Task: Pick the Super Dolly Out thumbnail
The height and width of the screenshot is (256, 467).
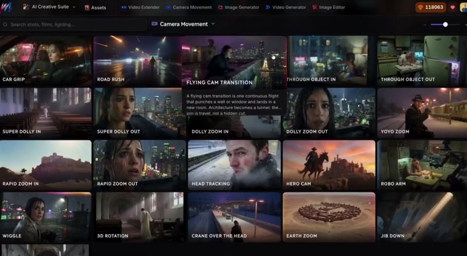Action: (140, 113)
